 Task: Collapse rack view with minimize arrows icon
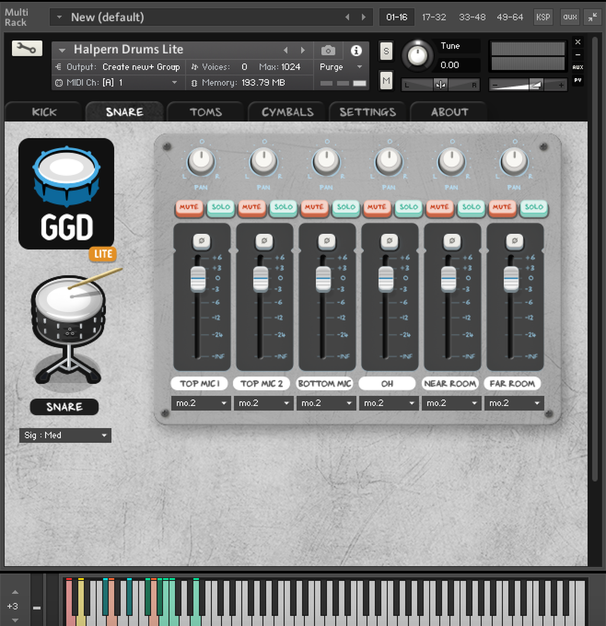592,17
